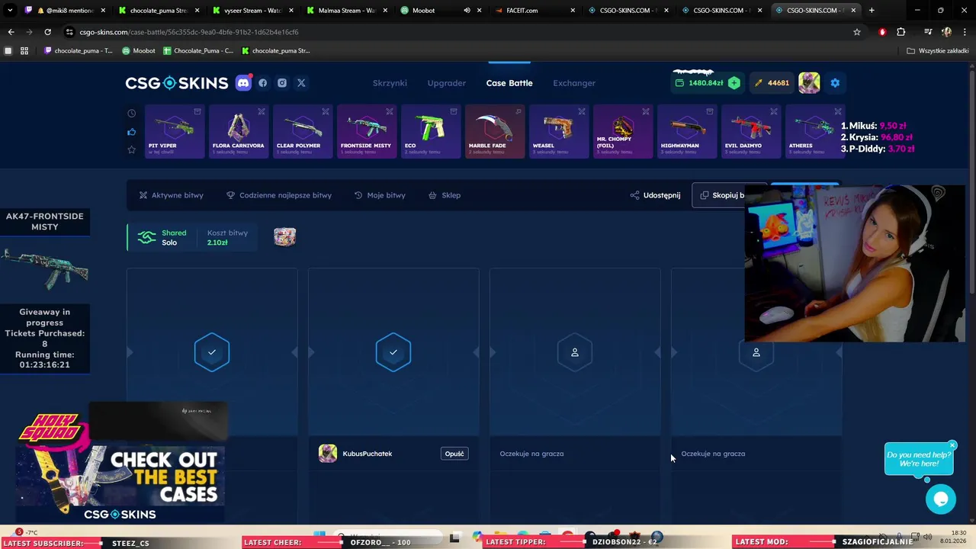
Task: Click the case thumbnail next to battle cost
Action: point(284,237)
